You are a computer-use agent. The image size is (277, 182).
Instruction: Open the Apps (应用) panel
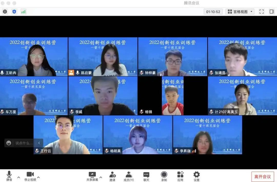point(180,176)
